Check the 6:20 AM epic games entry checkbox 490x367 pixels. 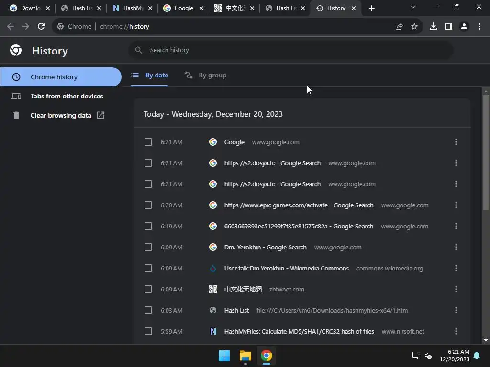(148, 205)
